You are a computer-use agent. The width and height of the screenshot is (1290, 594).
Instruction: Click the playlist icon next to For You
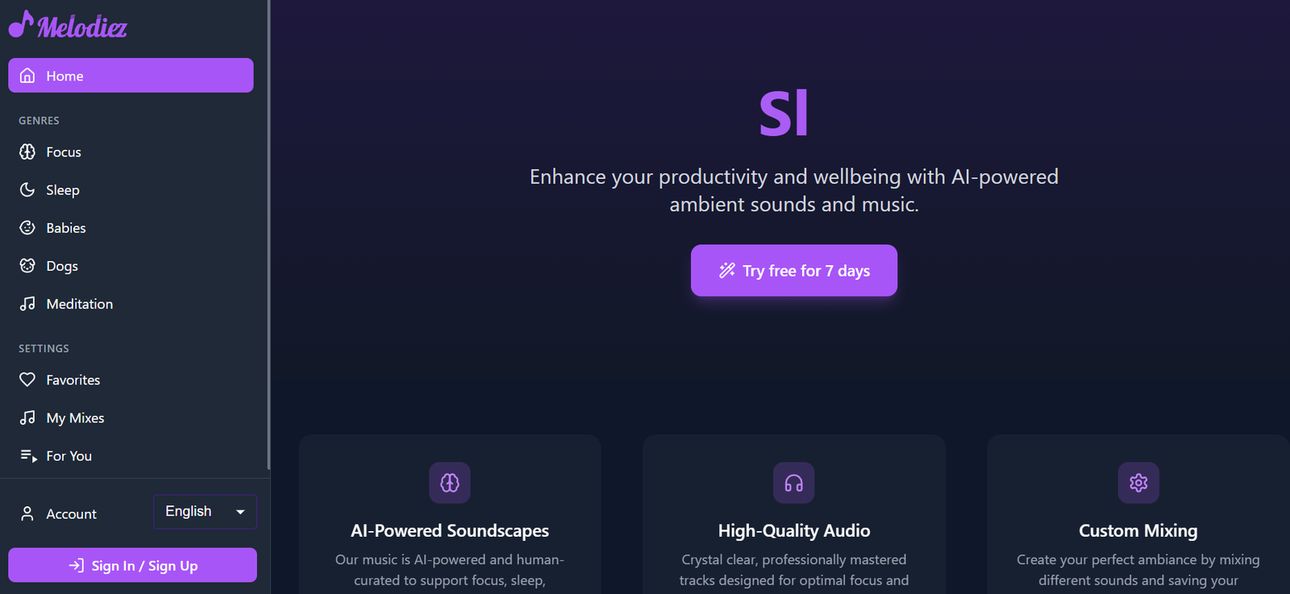[28, 456]
